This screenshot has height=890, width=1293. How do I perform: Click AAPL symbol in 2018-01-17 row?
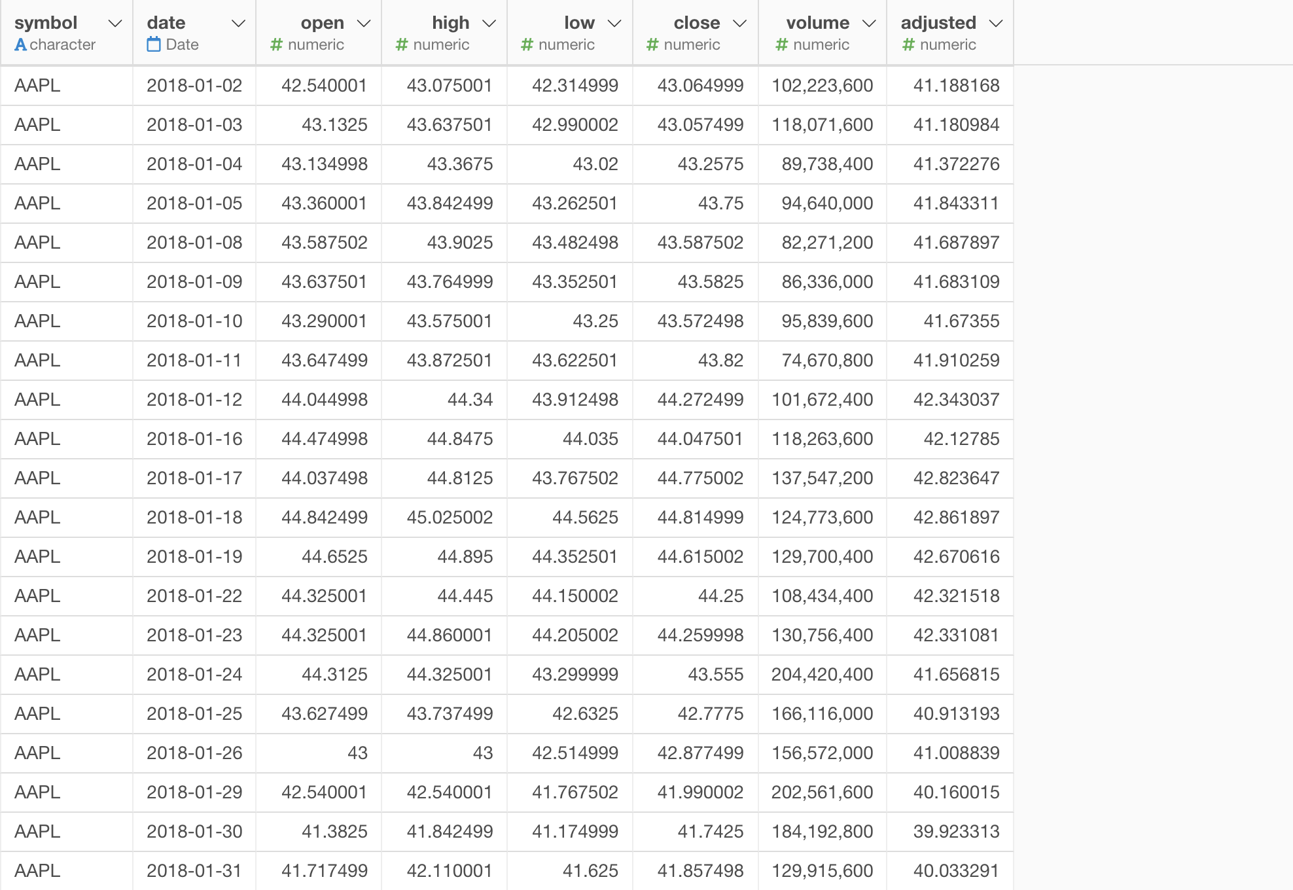click(37, 478)
